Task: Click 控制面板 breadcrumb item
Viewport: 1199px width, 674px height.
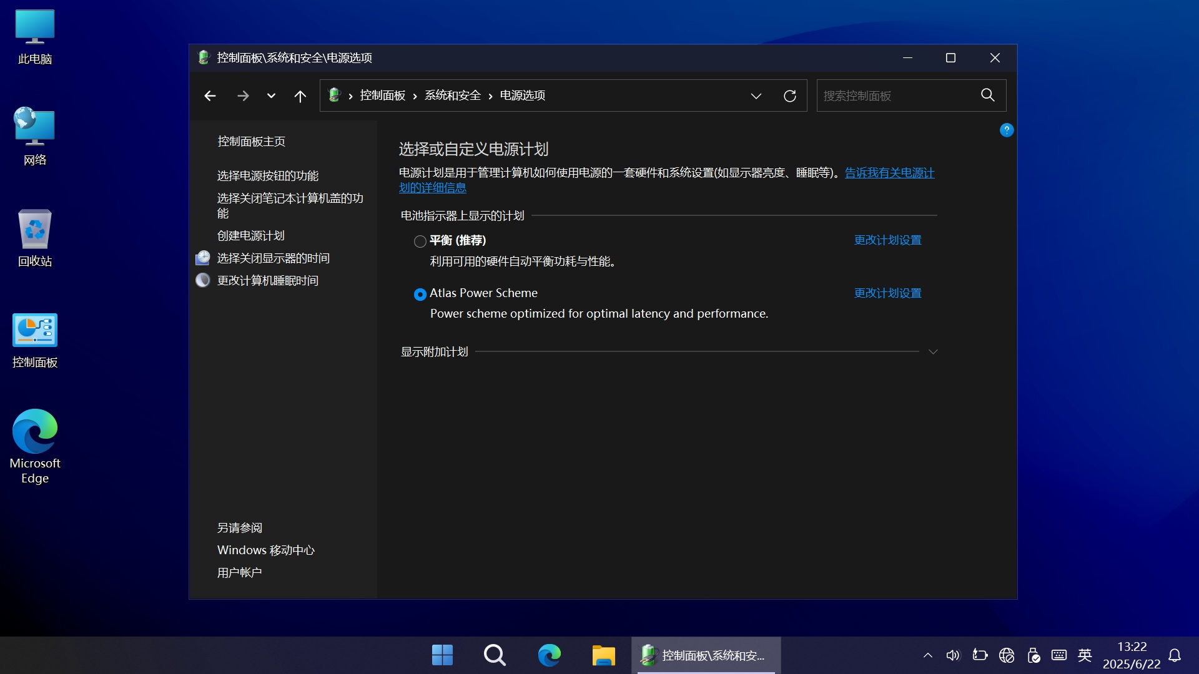Action: [382, 95]
